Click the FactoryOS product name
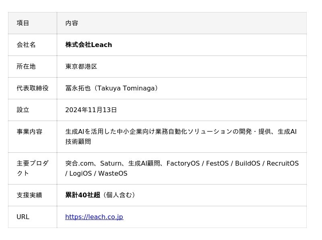The image size is (322, 240). (x=183, y=164)
